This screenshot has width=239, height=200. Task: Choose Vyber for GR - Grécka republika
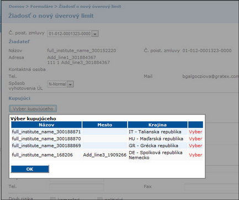[x=195, y=145]
